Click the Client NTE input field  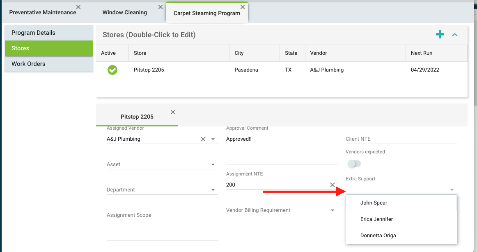pos(401,139)
